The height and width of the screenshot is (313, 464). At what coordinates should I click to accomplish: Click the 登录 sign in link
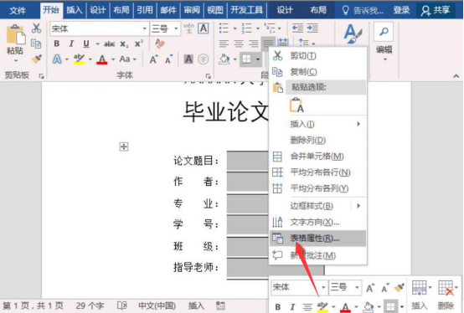(401, 10)
